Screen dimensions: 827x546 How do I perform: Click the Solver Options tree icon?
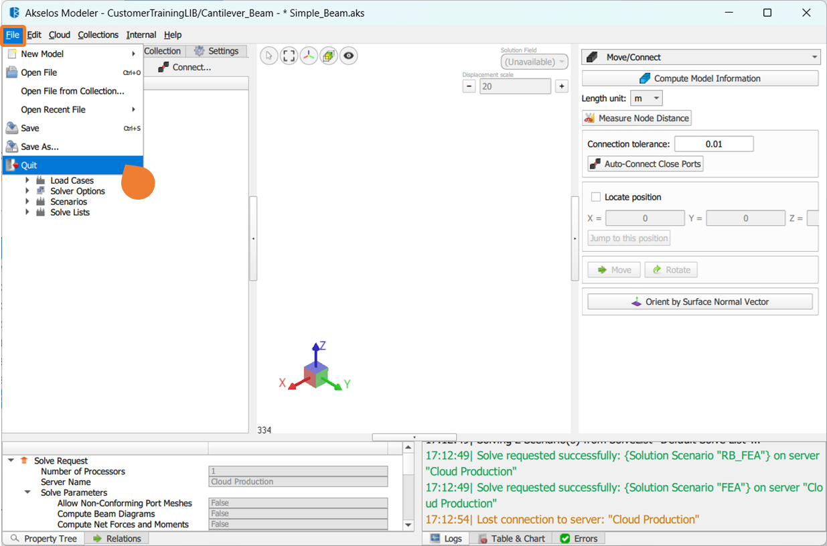41,191
